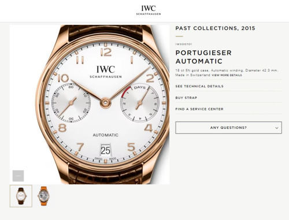Click the chevron arrow in Any Questions box

point(277,128)
